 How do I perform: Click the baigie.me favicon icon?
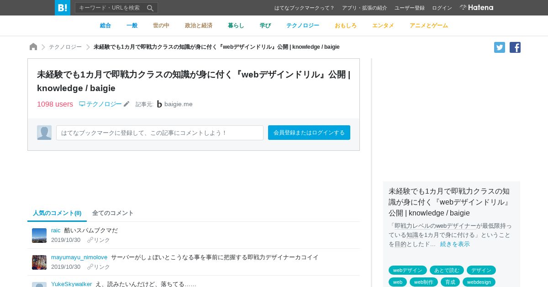[159, 104]
